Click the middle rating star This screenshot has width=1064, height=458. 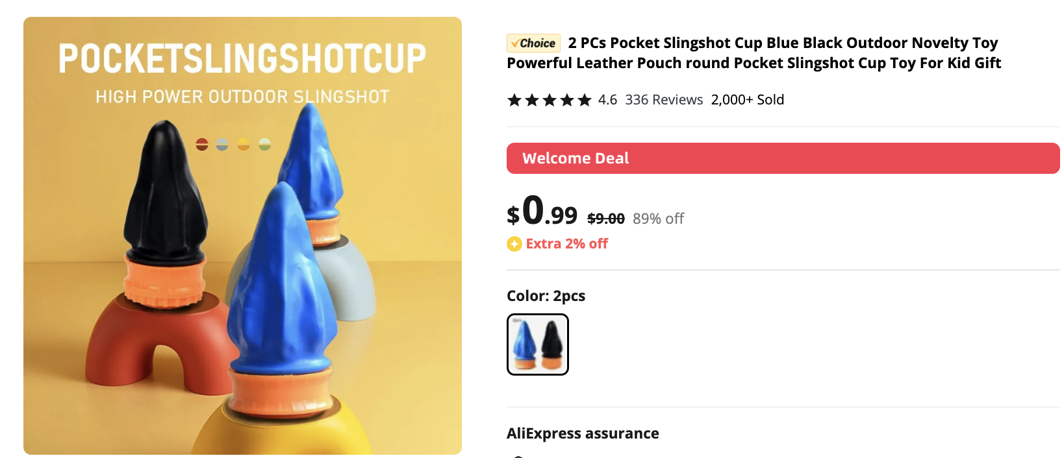(550, 100)
